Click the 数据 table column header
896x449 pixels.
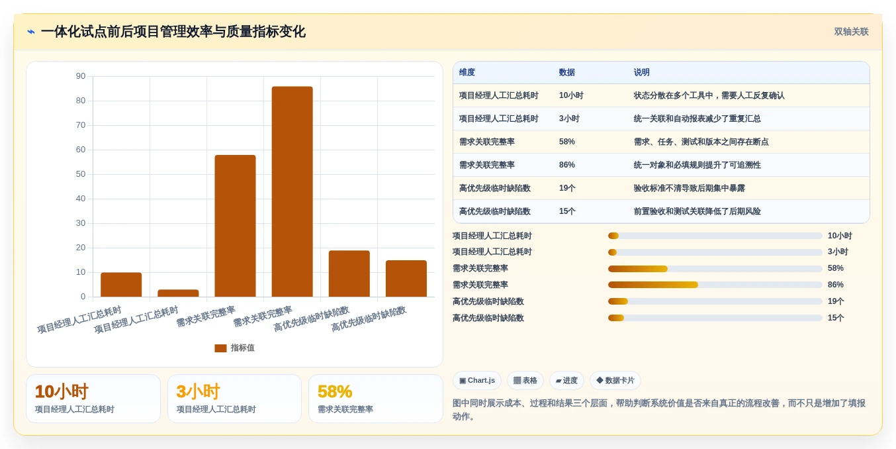(567, 73)
